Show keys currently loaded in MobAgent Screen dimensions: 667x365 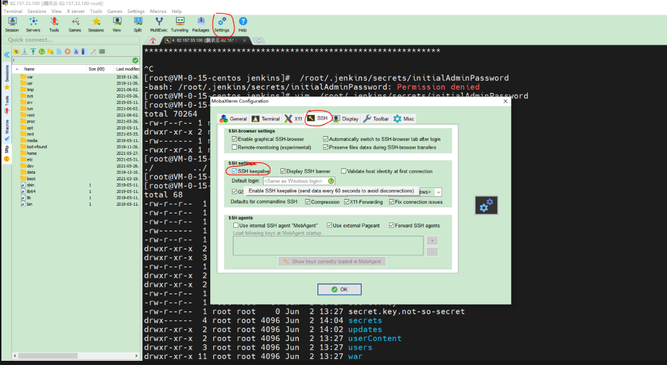click(x=331, y=261)
